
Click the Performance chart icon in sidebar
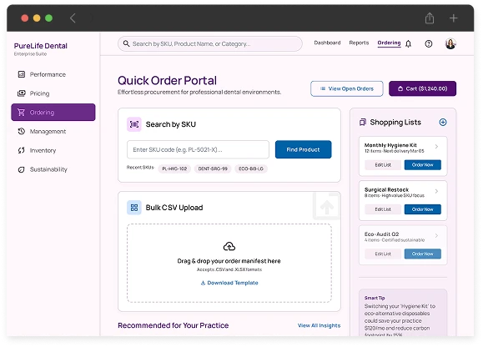pos(21,74)
